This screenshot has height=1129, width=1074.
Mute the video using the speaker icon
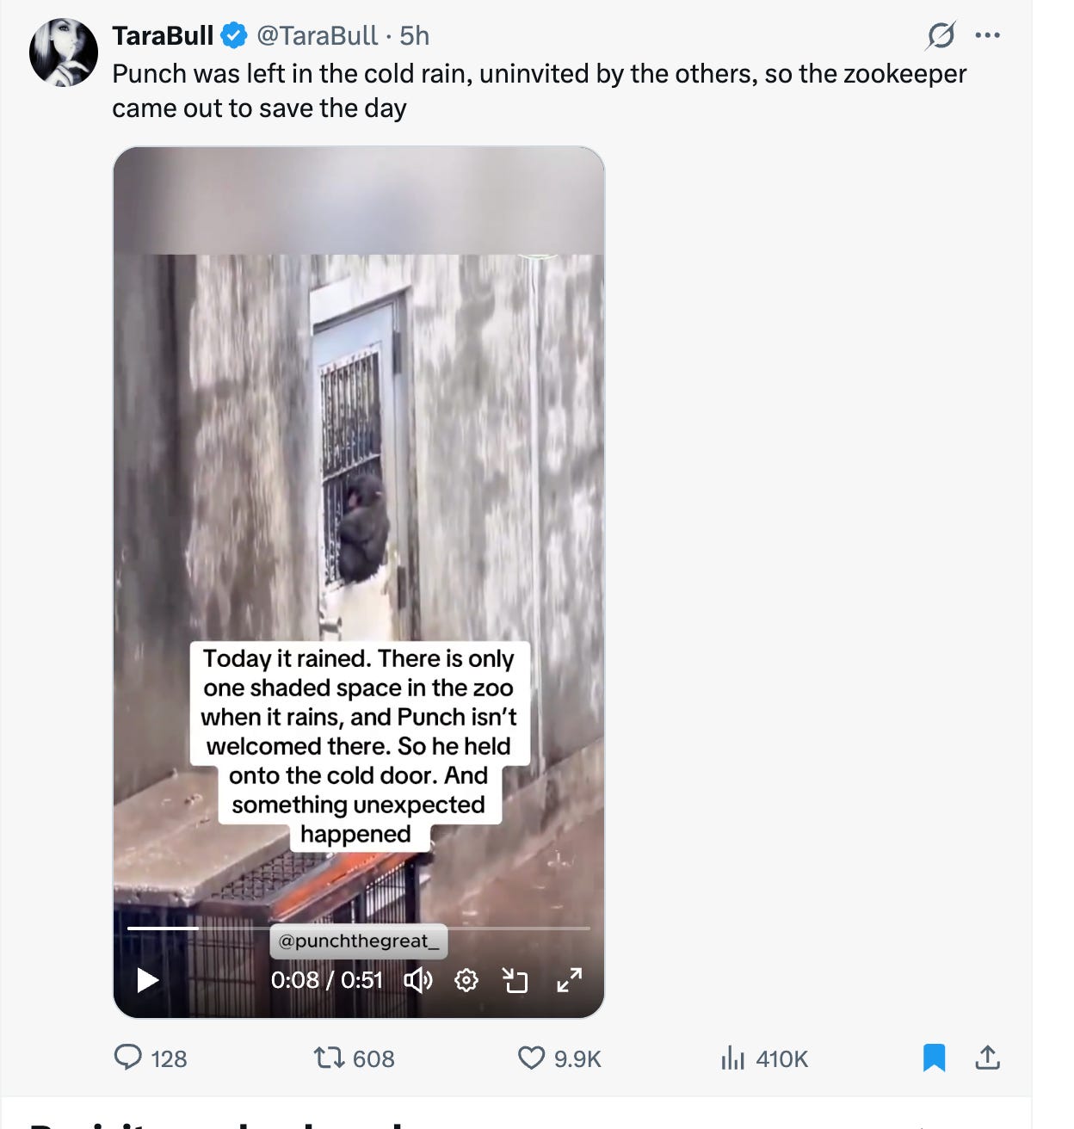(418, 980)
